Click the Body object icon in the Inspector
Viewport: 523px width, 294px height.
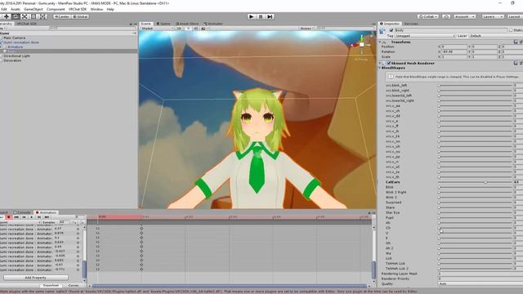pos(382,31)
